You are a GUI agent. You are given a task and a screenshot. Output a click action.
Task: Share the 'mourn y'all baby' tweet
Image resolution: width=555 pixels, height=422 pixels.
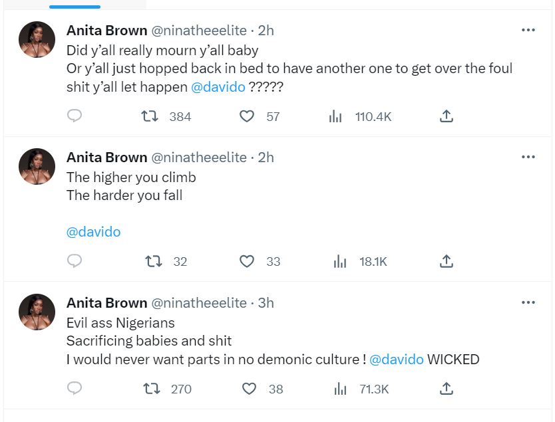coord(447,116)
